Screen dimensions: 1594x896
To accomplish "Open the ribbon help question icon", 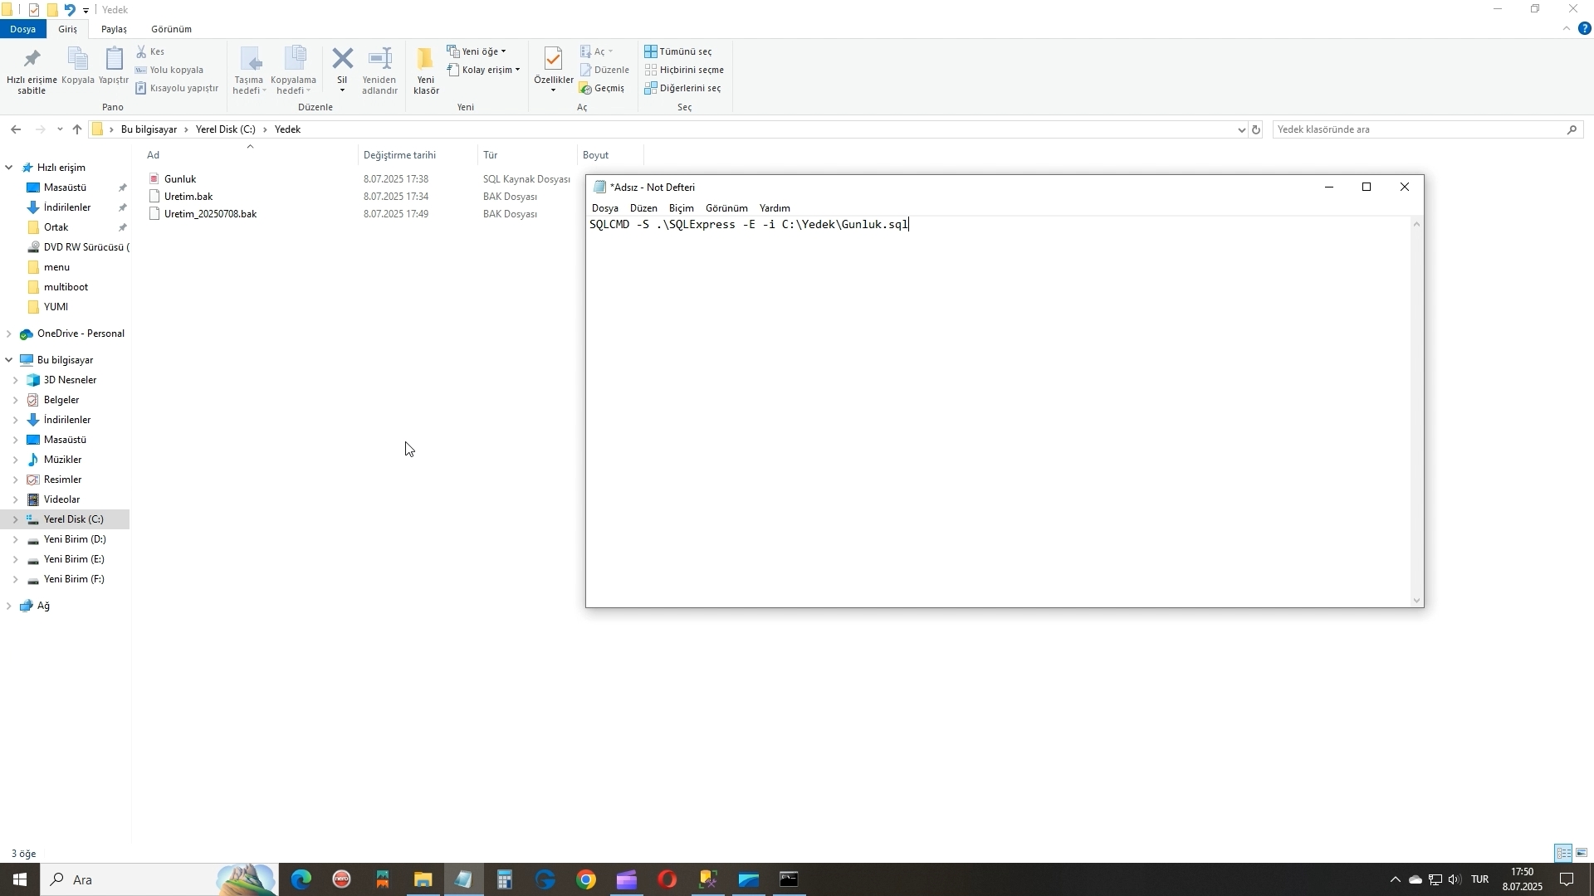I will click(1585, 29).
